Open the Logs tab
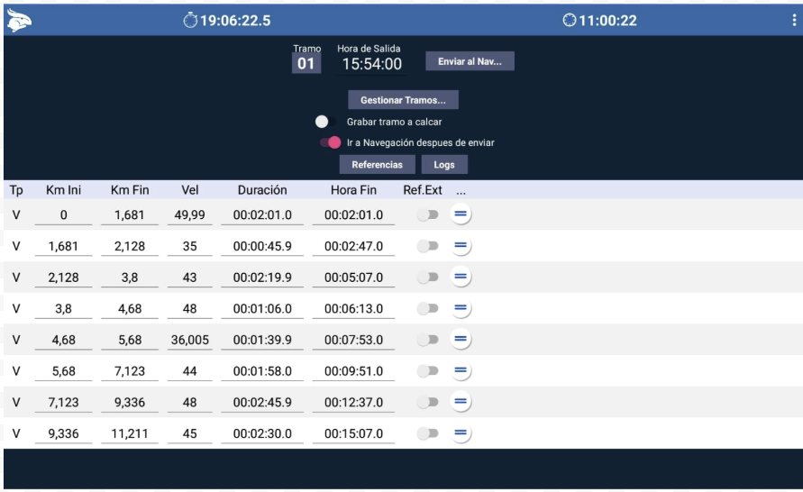803x492 pixels. 444,165
